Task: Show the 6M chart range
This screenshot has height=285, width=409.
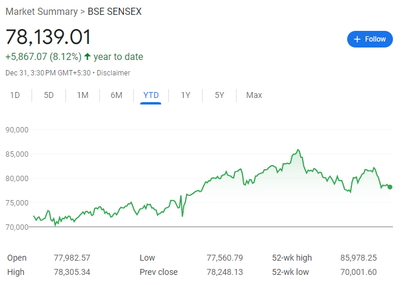Action: tap(117, 95)
